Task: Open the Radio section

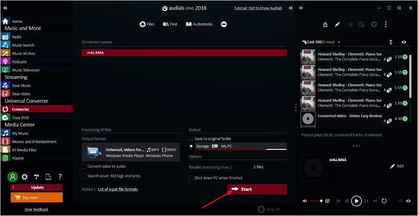Action: click(36, 37)
